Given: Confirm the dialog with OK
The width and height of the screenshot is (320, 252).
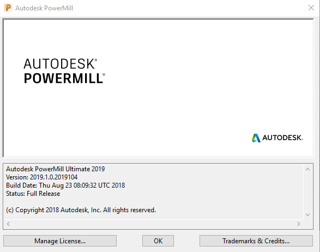Looking at the screenshot, I should (158, 241).
